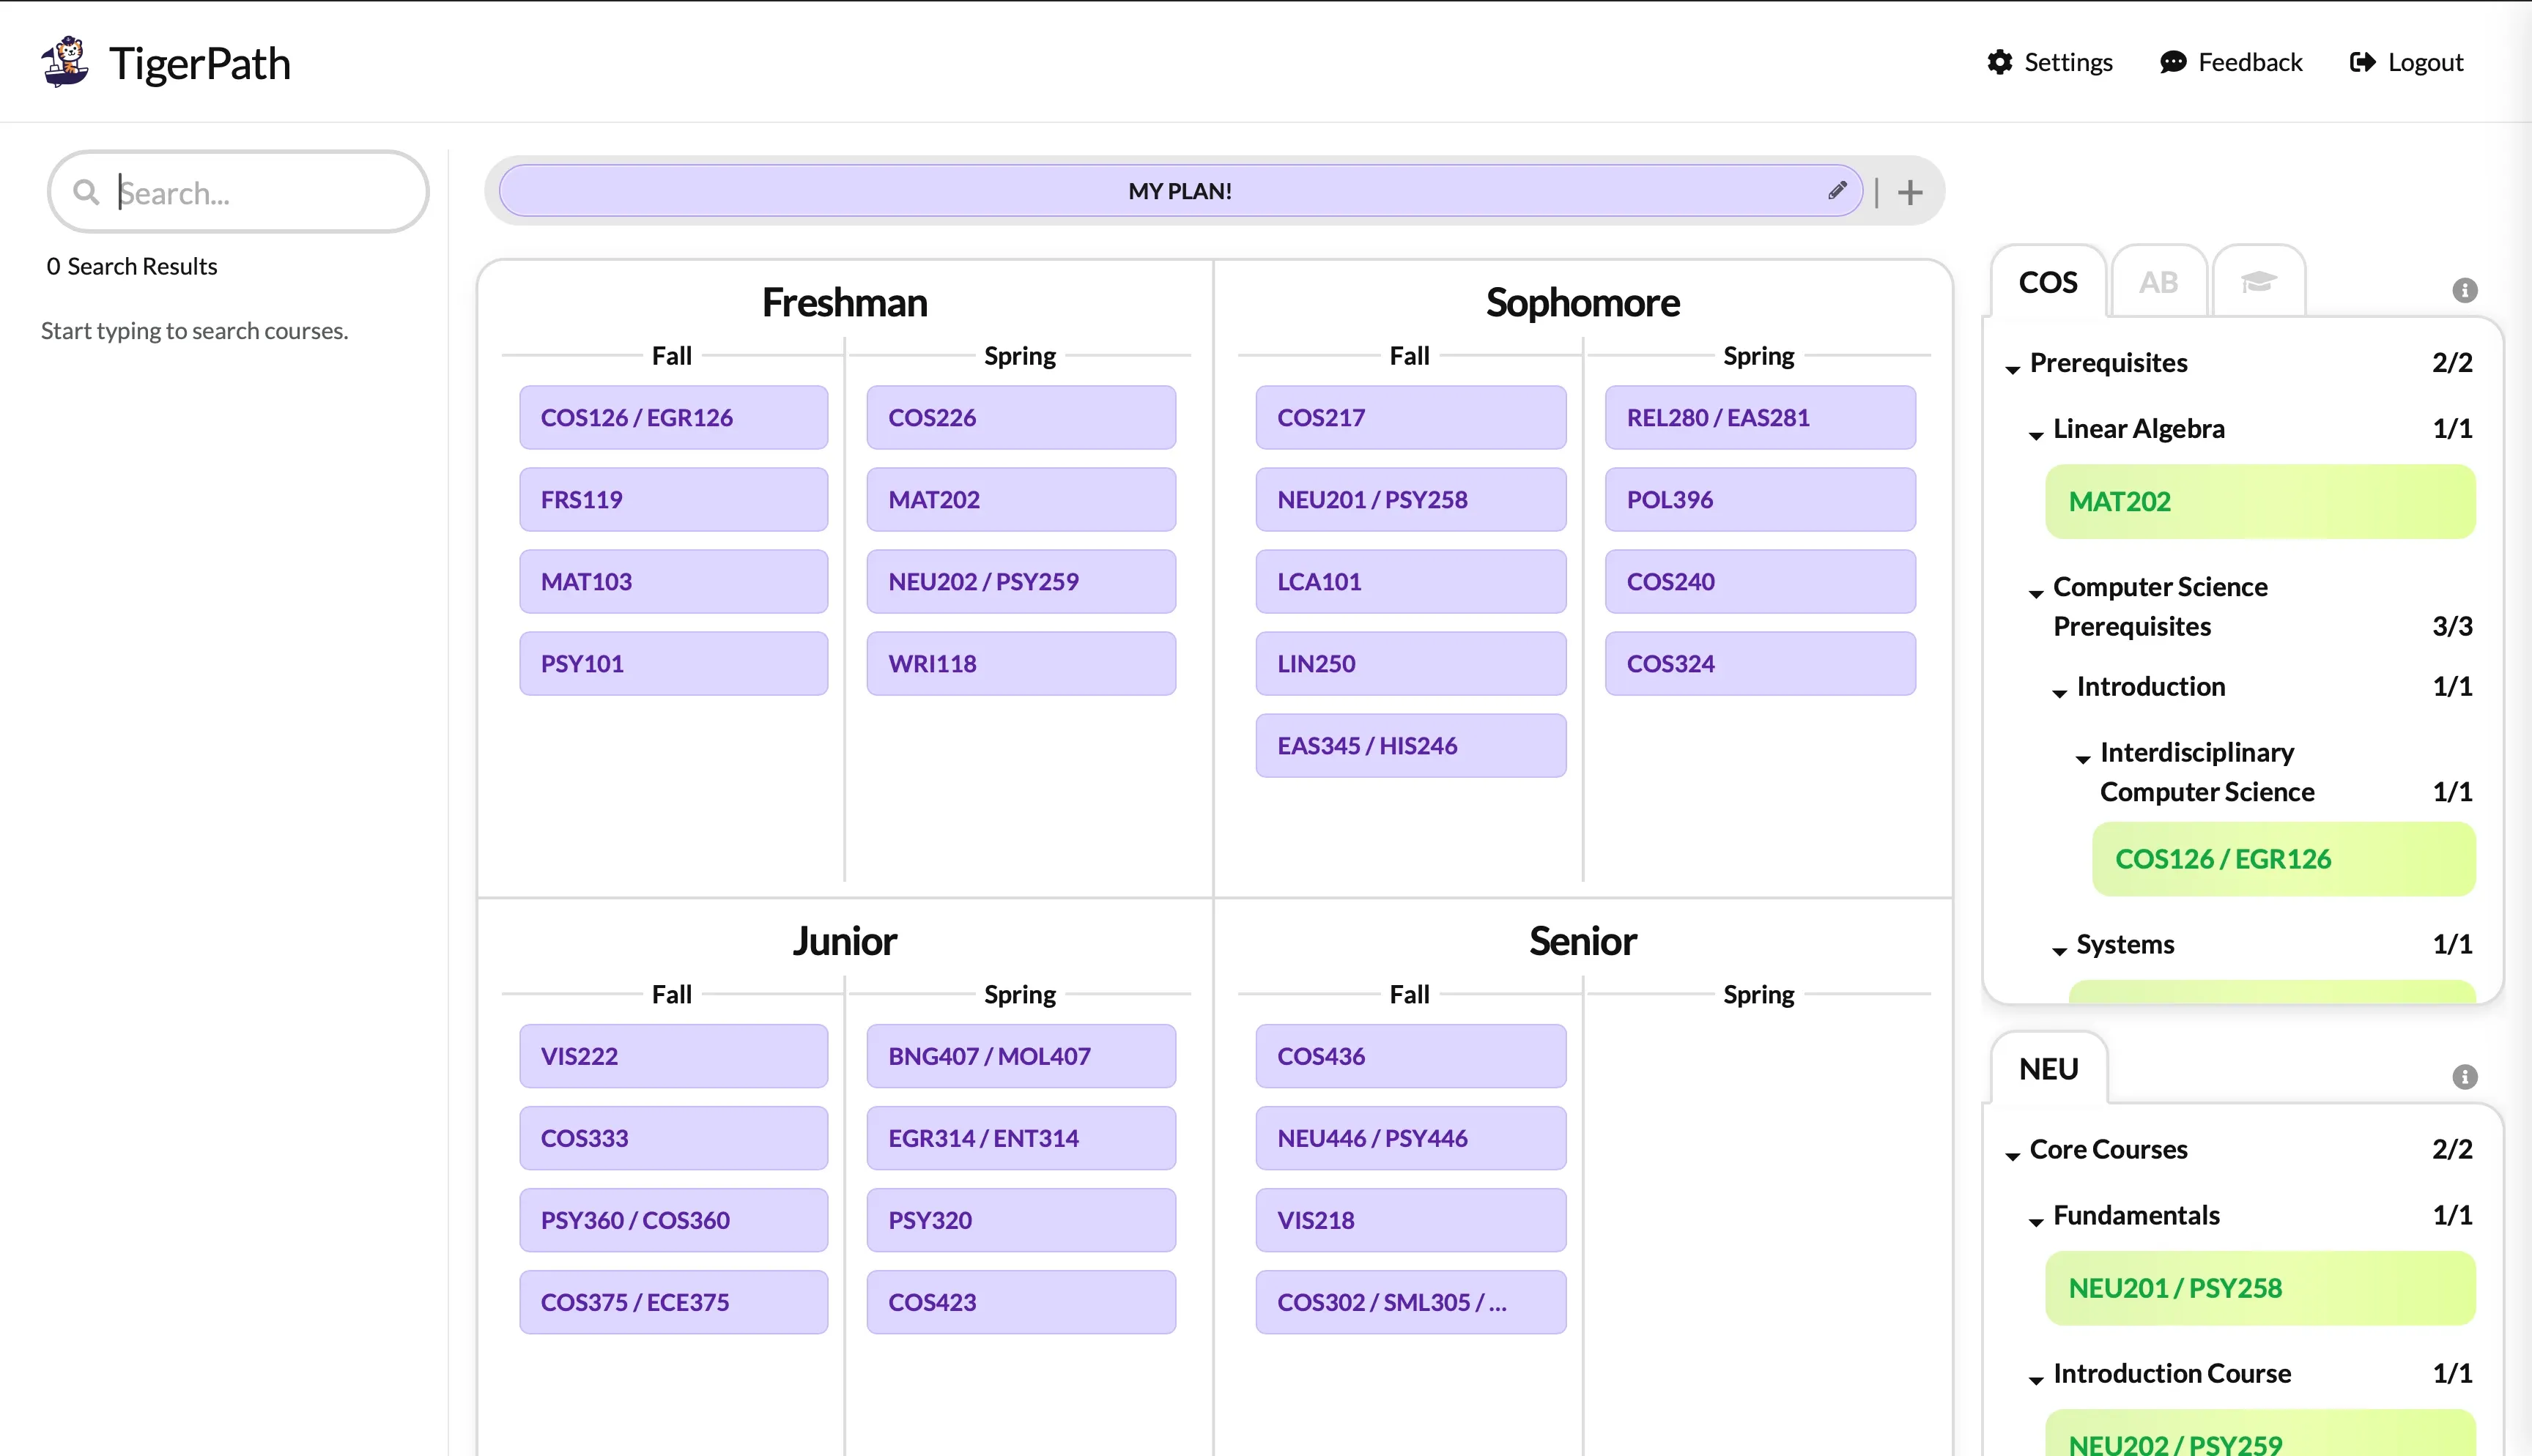Click MAT202 in Freshman Spring
Viewport: 2532px width, 1456px height.
1021,499
